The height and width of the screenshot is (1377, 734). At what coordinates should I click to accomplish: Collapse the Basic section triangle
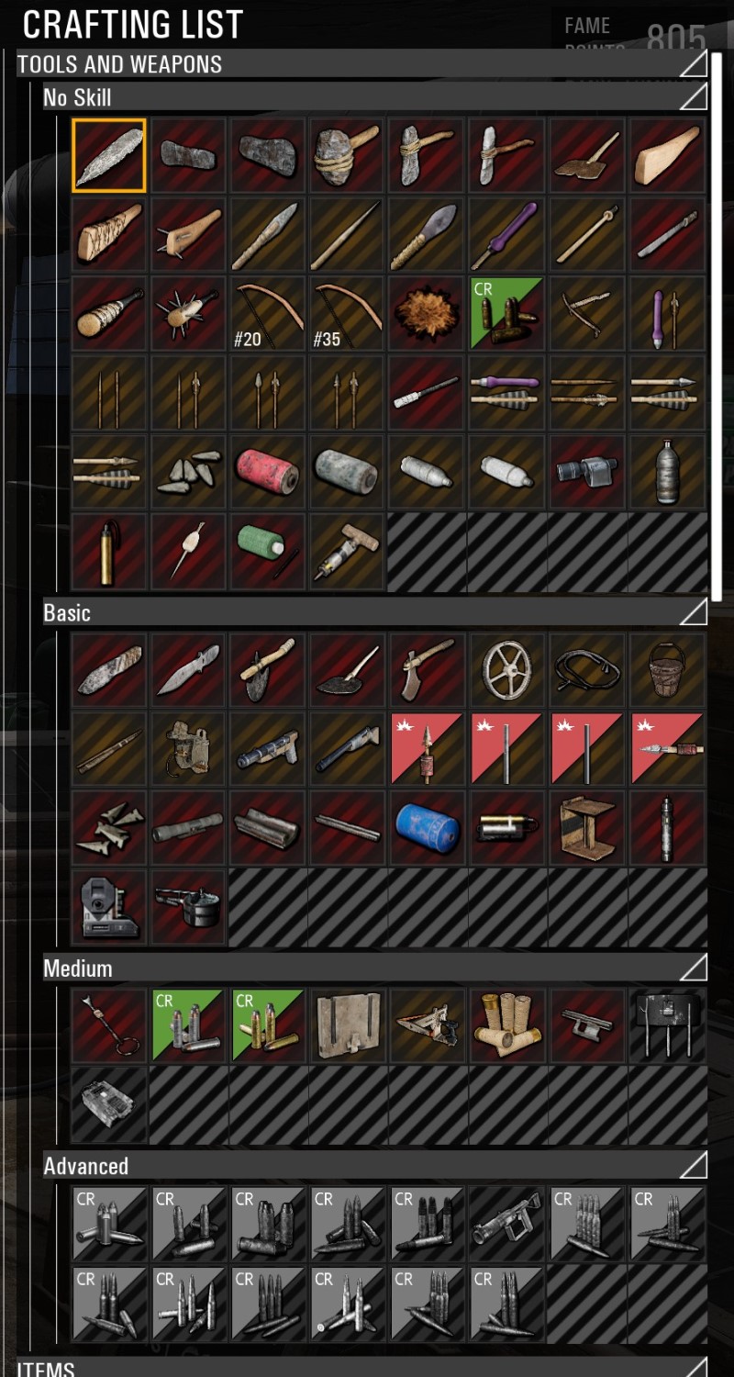(x=693, y=611)
